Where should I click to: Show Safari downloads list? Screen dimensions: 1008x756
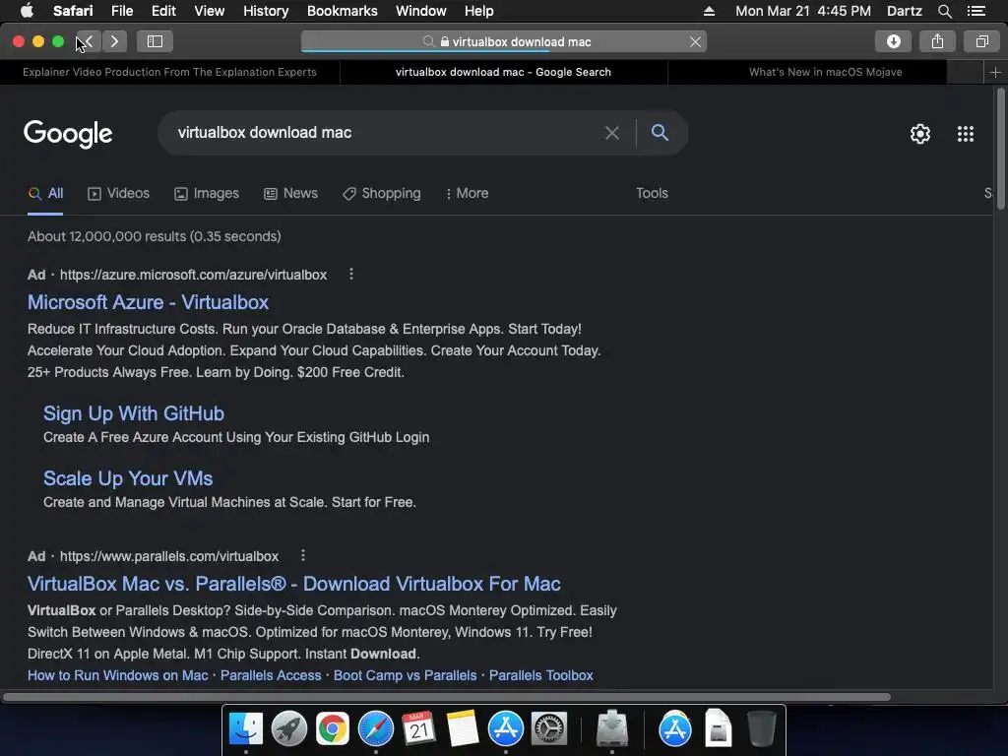coord(894,41)
